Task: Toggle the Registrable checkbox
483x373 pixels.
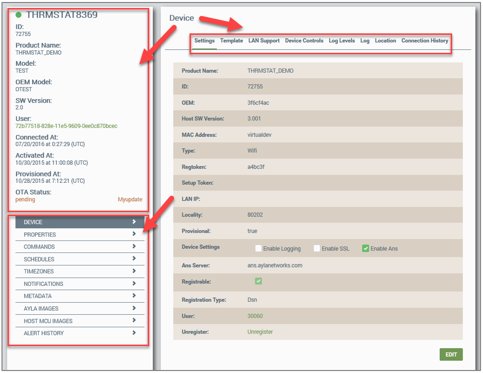Action: pos(258,281)
